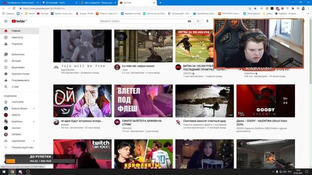Open О себе playlist in sidebar
The width and height of the screenshot is (312, 175).
click(x=19, y=87)
